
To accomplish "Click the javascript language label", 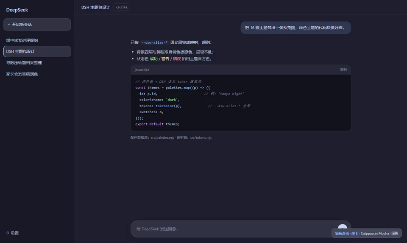I will pos(142,70).
